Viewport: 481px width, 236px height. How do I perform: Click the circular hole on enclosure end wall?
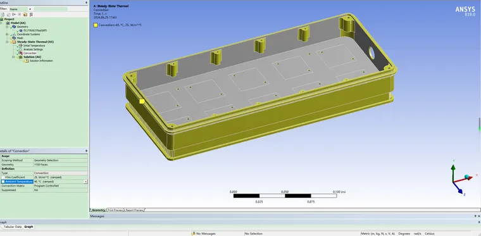[x=372, y=53]
